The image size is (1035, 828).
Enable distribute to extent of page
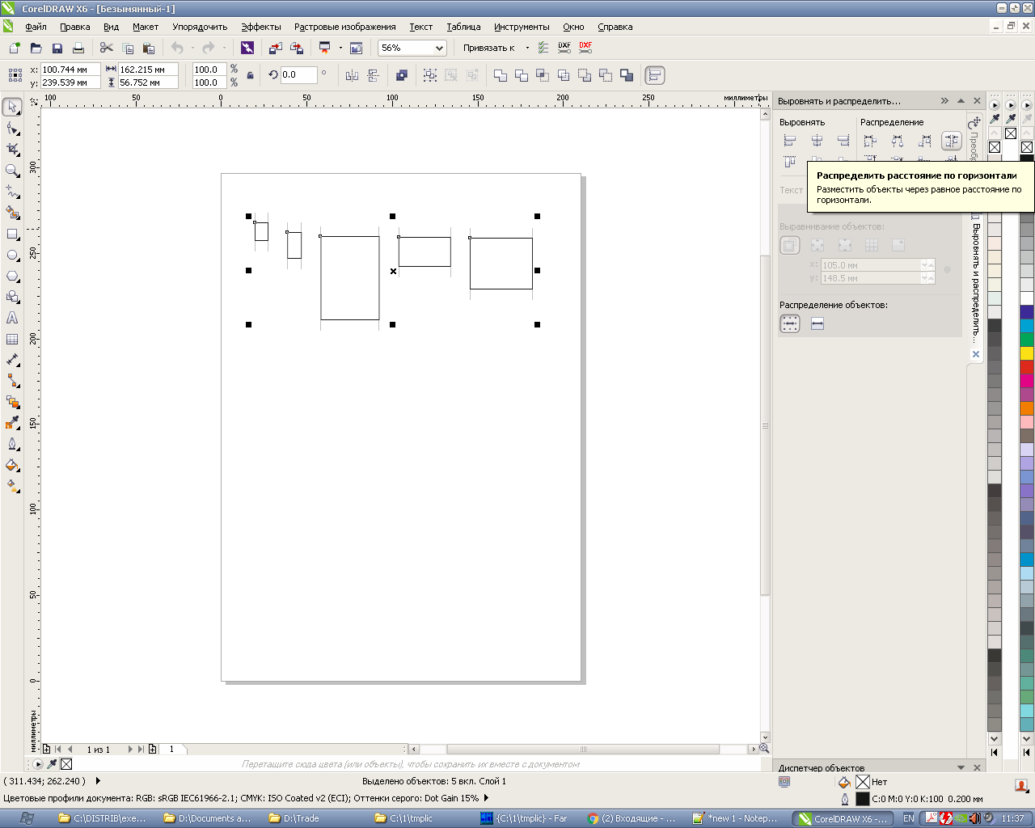(x=817, y=324)
